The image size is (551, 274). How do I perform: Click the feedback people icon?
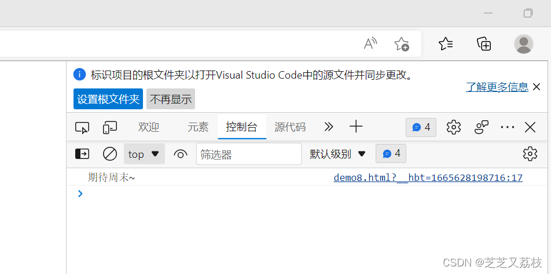[x=482, y=127]
